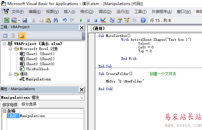Collapse the 杂项 property category
This screenshot has width=202, height=130.
tap(4, 111)
